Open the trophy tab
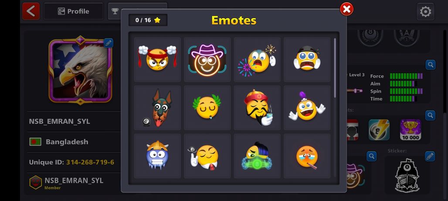Image resolution: width=448 pixels, height=201 pixels. 115,11
